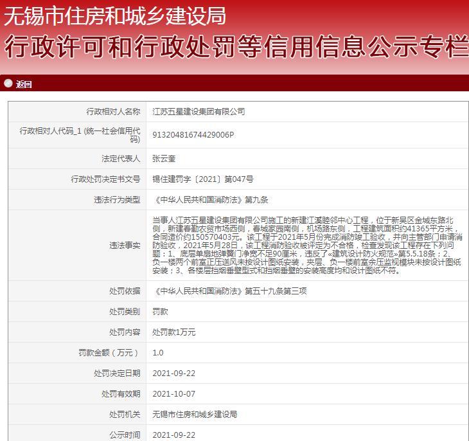Click the 返回 back link
Image resolution: width=469 pixels, height=441 pixels.
tap(24, 84)
